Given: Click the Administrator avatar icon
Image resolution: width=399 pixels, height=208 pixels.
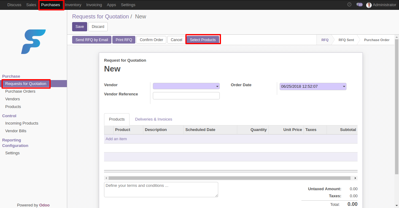Looking at the screenshot, I should click(369, 5).
